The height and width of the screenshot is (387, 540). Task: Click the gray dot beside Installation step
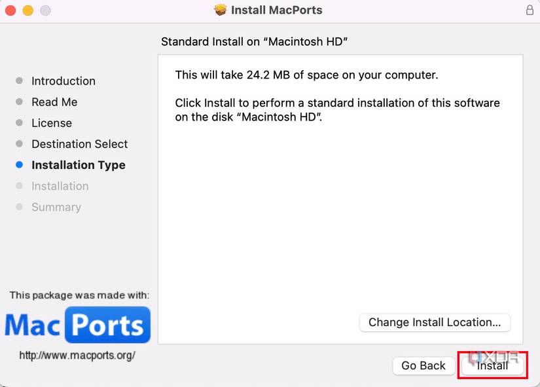(20, 186)
